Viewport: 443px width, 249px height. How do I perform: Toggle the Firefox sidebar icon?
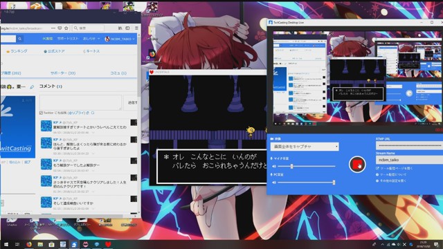pos(127,28)
